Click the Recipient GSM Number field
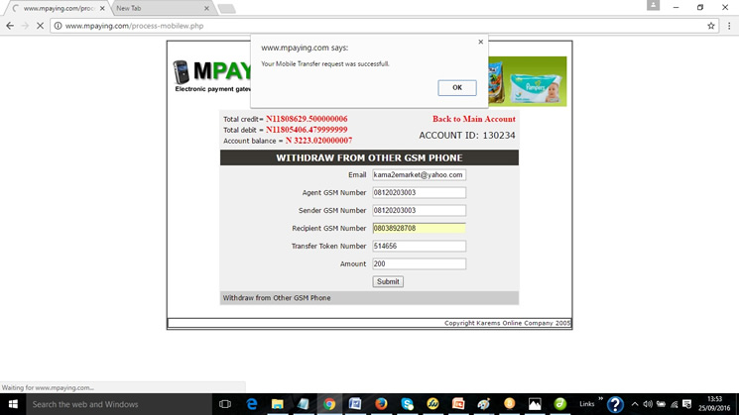Viewport: 739px width, 415px height. click(418, 228)
